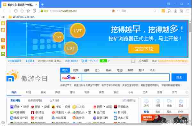Open a new tab with plus button
Screen dimensions: 192x126
42,5
